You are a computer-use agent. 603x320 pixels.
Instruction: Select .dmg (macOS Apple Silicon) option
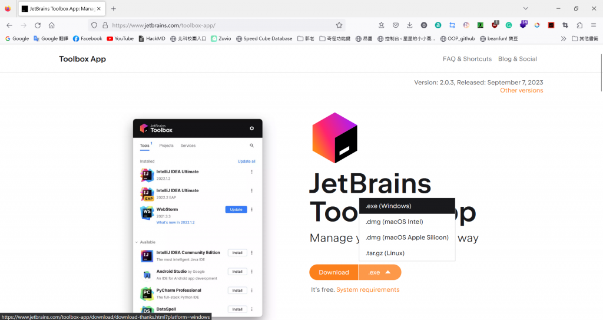tap(407, 237)
